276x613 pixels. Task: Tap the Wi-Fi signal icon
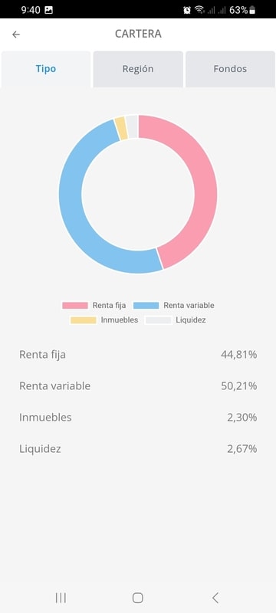200,10
